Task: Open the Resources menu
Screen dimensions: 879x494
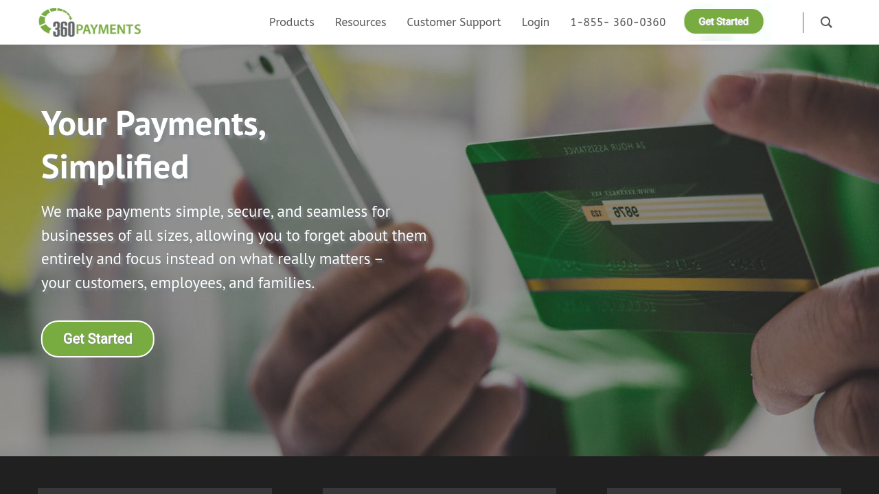Action: click(x=361, y=22)
